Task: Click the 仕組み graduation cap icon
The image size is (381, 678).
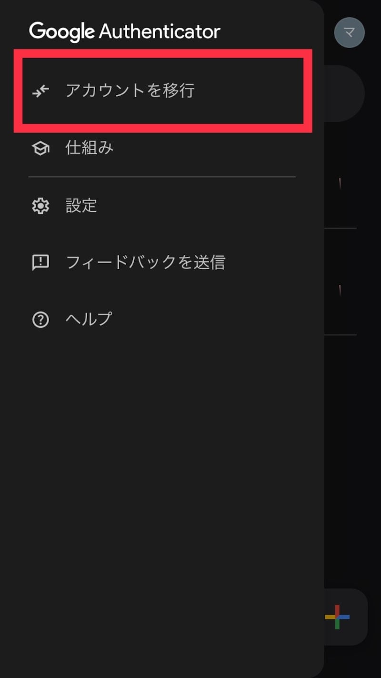Action: (41, 148)
